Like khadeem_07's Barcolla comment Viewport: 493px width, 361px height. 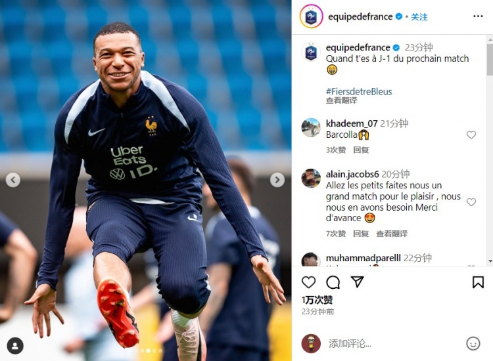click(x=471, y=135)
